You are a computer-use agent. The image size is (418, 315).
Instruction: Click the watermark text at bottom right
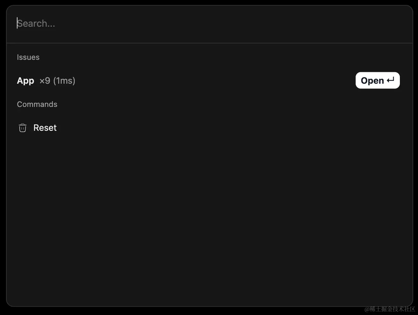point(390,309)
